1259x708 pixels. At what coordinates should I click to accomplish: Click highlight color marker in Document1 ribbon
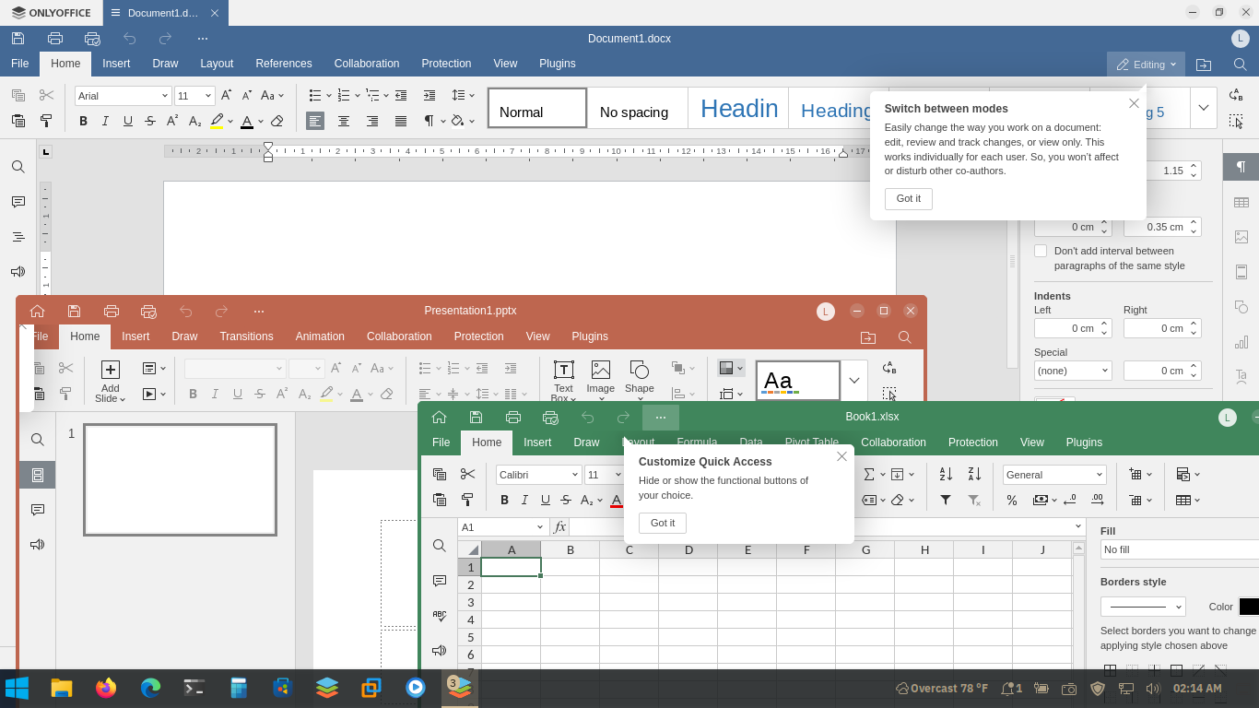[x=217, y=121]
